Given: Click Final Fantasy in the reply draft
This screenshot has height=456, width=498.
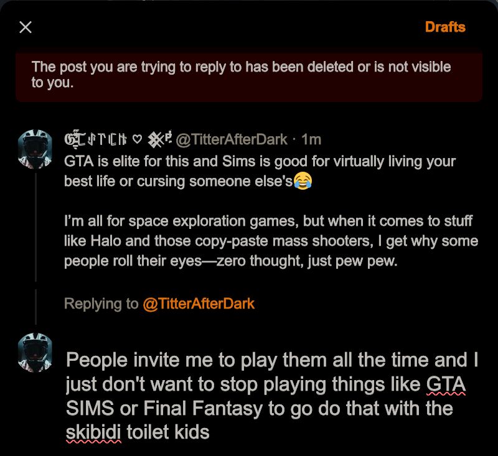Looking at the screenshot, I should 203,408.
